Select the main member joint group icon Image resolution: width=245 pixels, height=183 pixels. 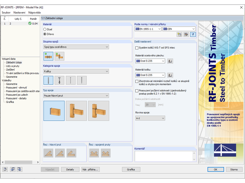[48, 56]
